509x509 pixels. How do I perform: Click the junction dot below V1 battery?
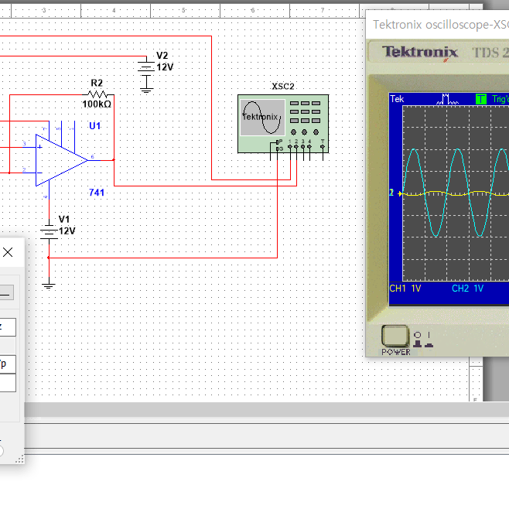[49, 258]
